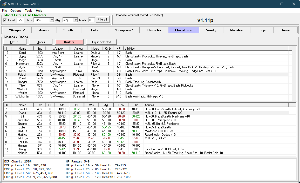Toggle the Level filter checkbox

[5, 20]
